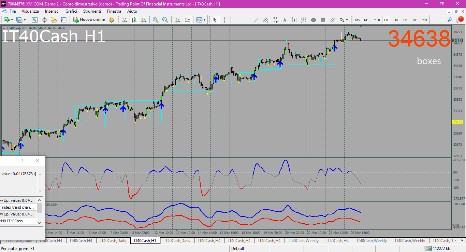Screen dimensions: 466x252
Task: Expand the New Chart dropdown arrow
Action: click(12, 20)
